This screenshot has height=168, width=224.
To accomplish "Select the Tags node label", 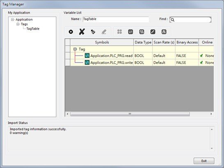I will point(24,24).
